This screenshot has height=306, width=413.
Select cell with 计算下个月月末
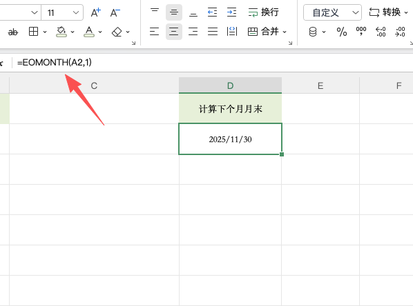230,109
